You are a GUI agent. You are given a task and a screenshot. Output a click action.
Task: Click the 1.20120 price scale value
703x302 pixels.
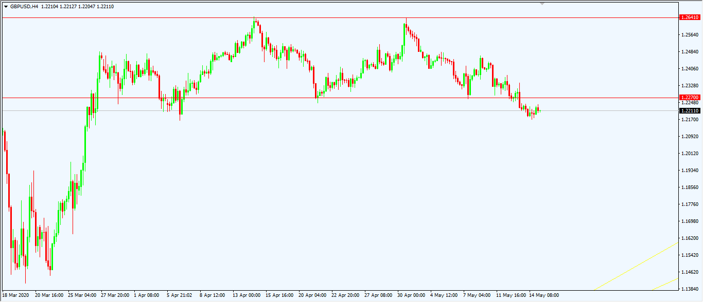690,154
